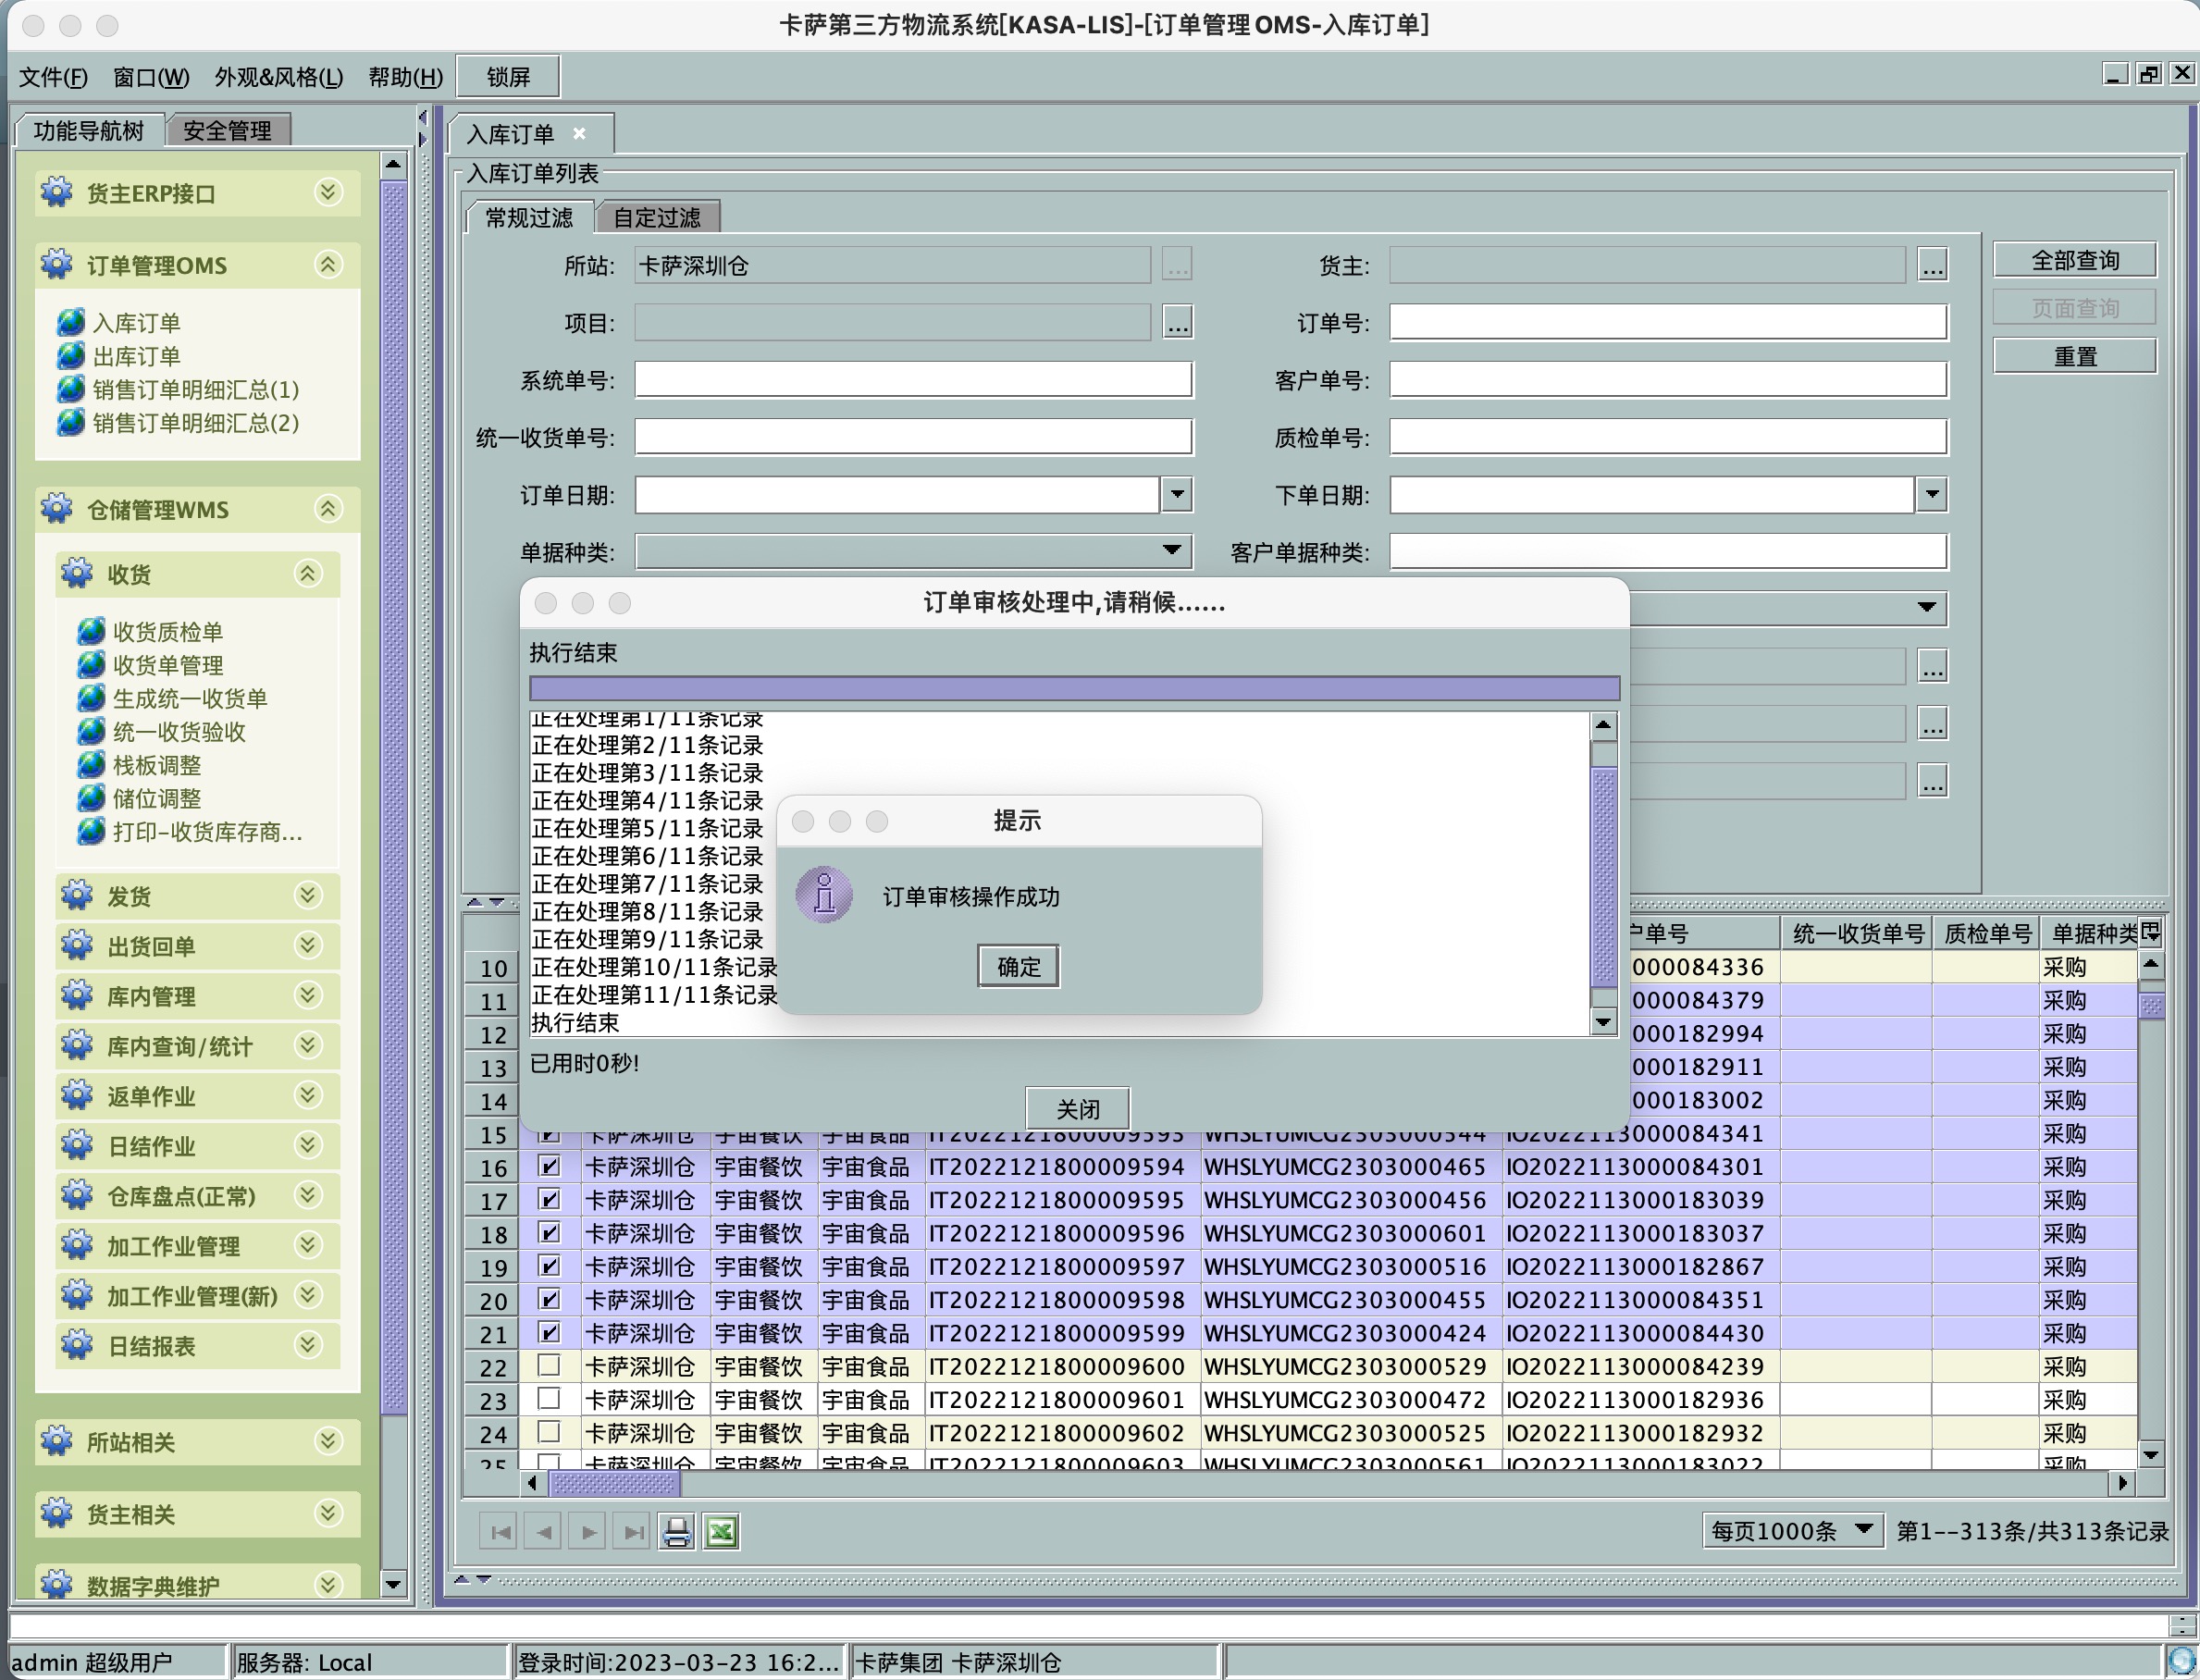
Task: Go to the next page with the arrow icon
Action: pyautogui.click(x=588, y=1532)
